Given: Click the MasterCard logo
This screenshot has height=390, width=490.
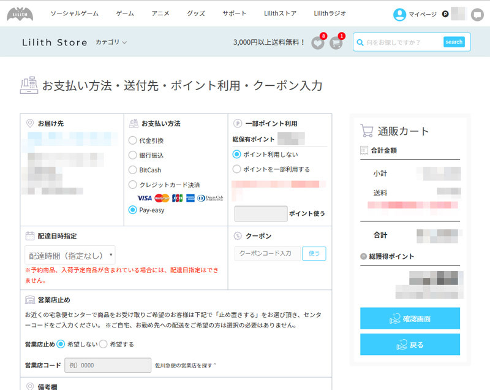Looking at the screenshot, I should [162, 198].
